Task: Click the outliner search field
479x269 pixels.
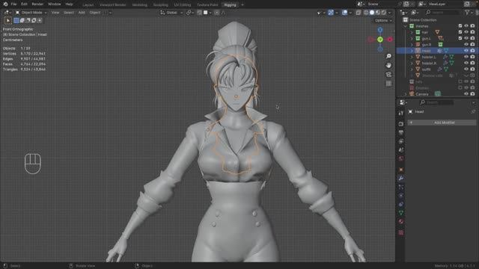Action: (x=442, y=13)
